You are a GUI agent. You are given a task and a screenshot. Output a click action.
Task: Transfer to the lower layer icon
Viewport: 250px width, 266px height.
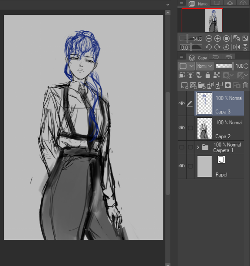(x=211, y=85)
